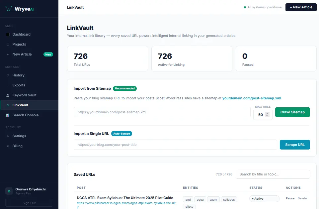Click the Dashboard sidebar icon
Image resolution: width=319 pixels, height=209 pixels.
click(8, 35)
